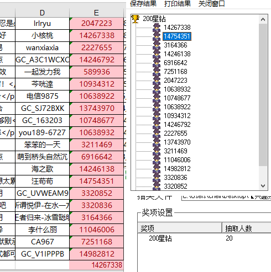Click the avatar icon beside 10638922 in tree
Screen dimensions: 271x272
[157, 107]
